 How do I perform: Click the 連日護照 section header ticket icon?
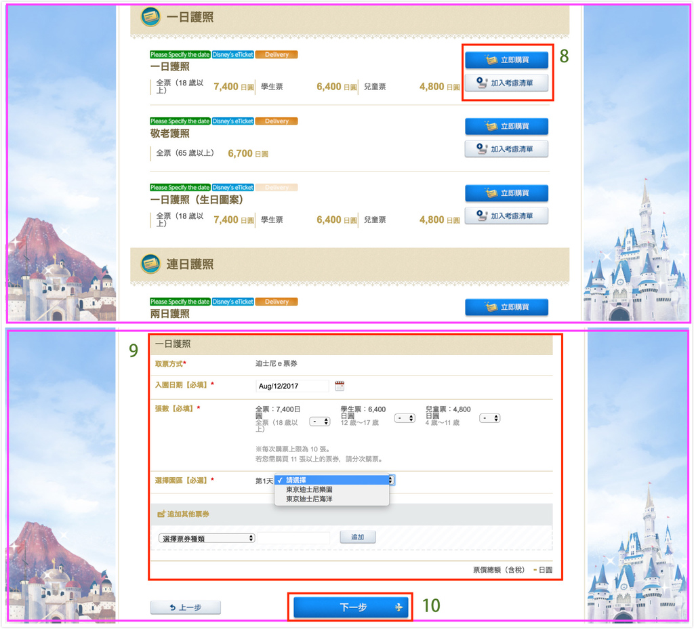(x=150, y=264)
